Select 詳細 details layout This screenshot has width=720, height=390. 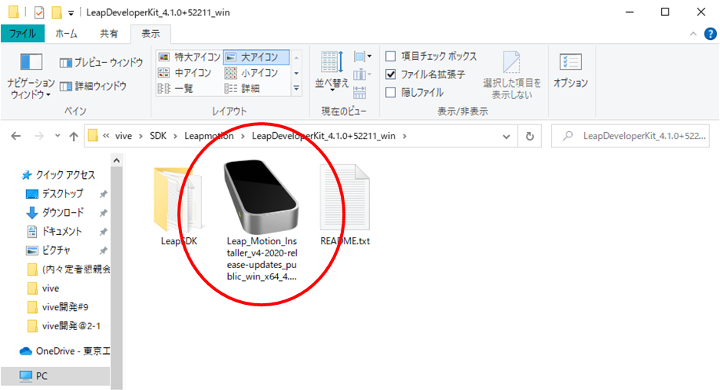242,88
